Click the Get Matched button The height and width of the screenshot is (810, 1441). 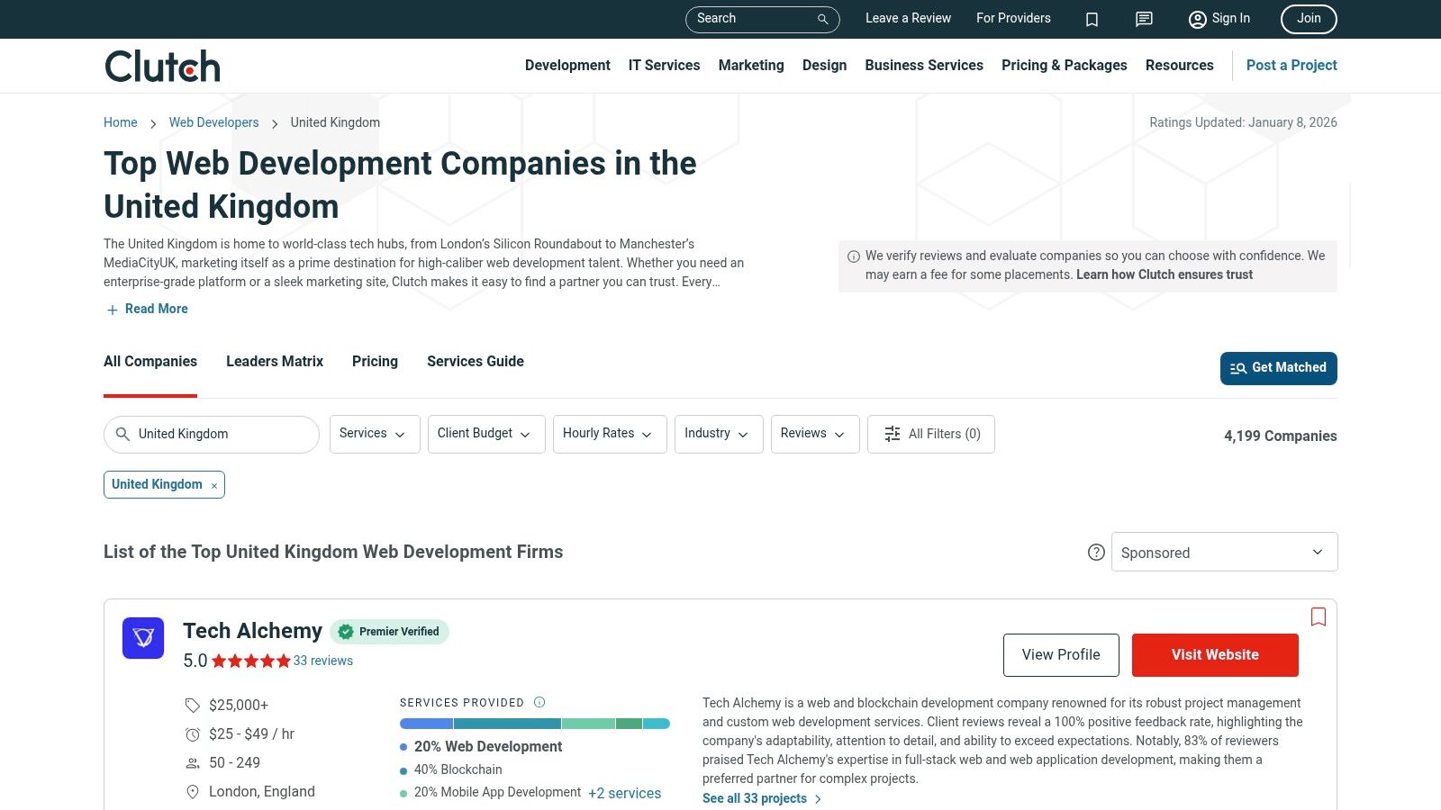pyautogui.click(x=1278, y=368)
